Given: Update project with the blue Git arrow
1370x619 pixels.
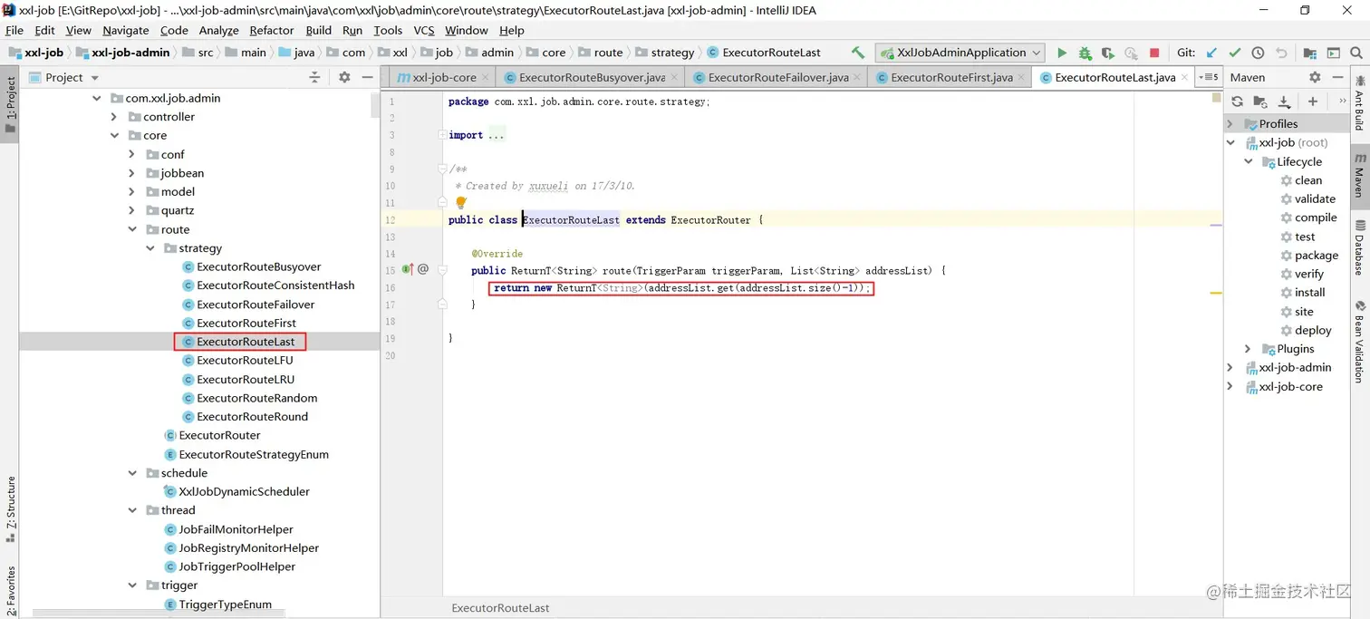Looking at the screenshot, I should pos(1211,53).
